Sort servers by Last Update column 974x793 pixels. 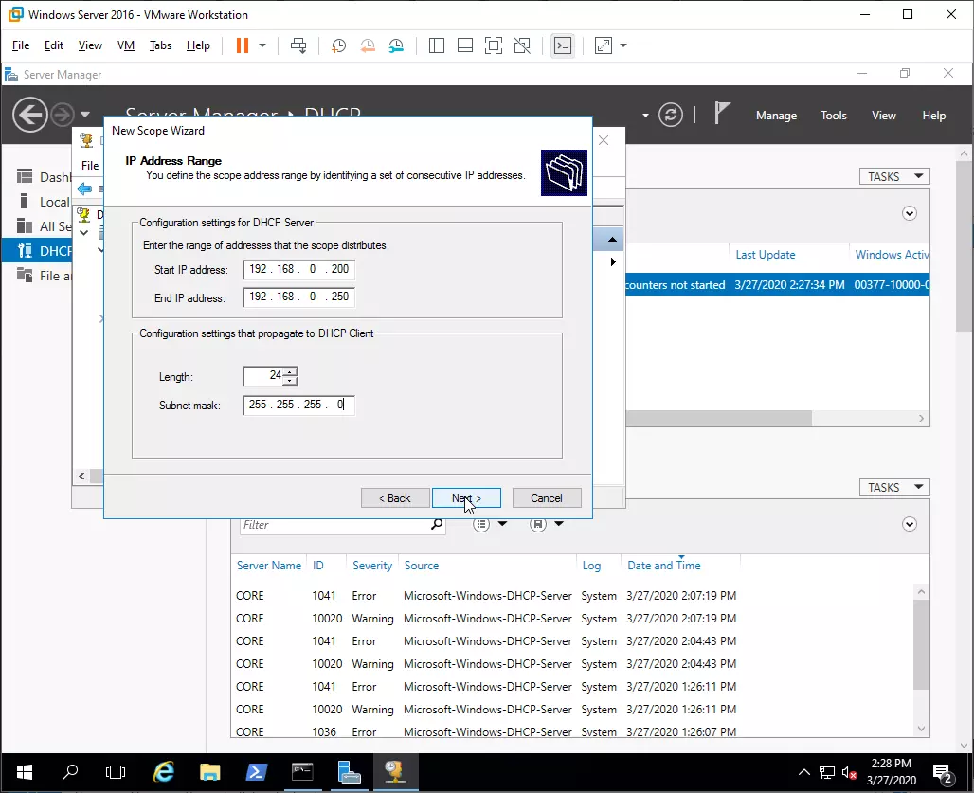[x=766, y=255]
